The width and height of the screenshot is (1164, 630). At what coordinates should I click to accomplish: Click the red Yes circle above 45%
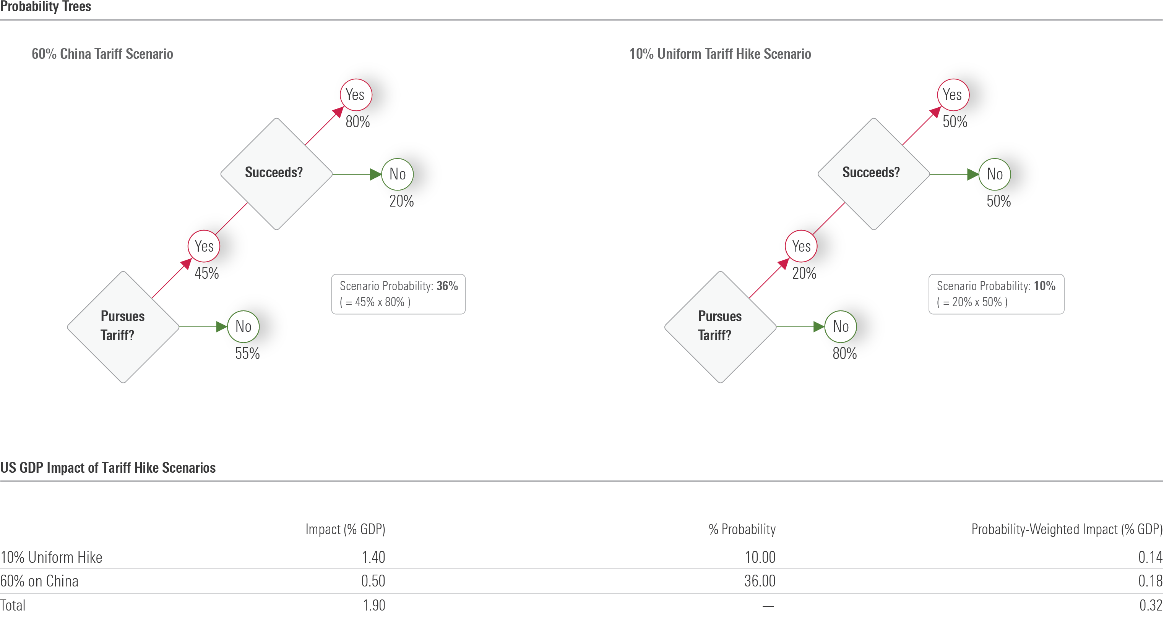point(204,246)
